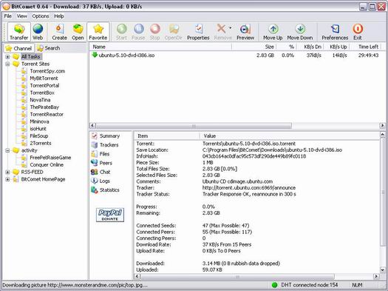Click the green DHT status indicator
This screenshot has height=291, width=388.
274,285
